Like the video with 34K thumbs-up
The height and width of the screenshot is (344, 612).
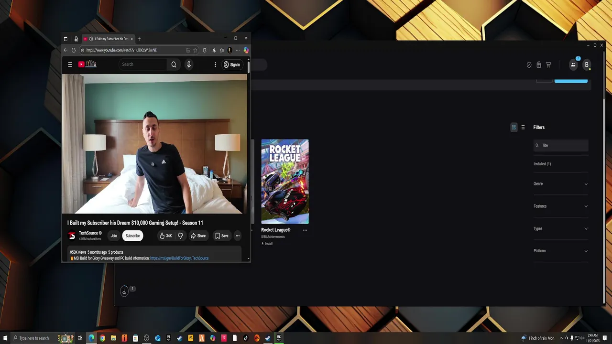(x=165, y=236)
